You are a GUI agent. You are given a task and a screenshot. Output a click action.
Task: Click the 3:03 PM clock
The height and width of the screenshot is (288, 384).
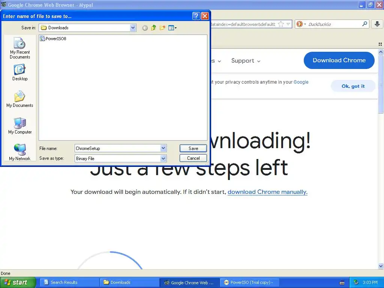point(370,282)
